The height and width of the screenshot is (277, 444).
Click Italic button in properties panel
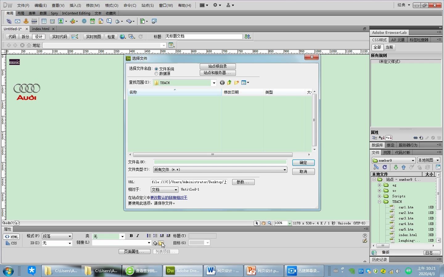[x=138, y=236]
